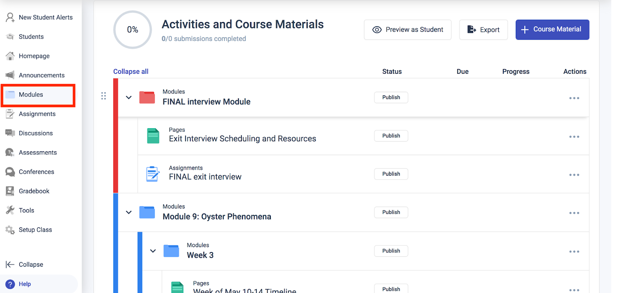Toggle Publish for Week 3 module

pyautogui.click(x=391, y=251)
